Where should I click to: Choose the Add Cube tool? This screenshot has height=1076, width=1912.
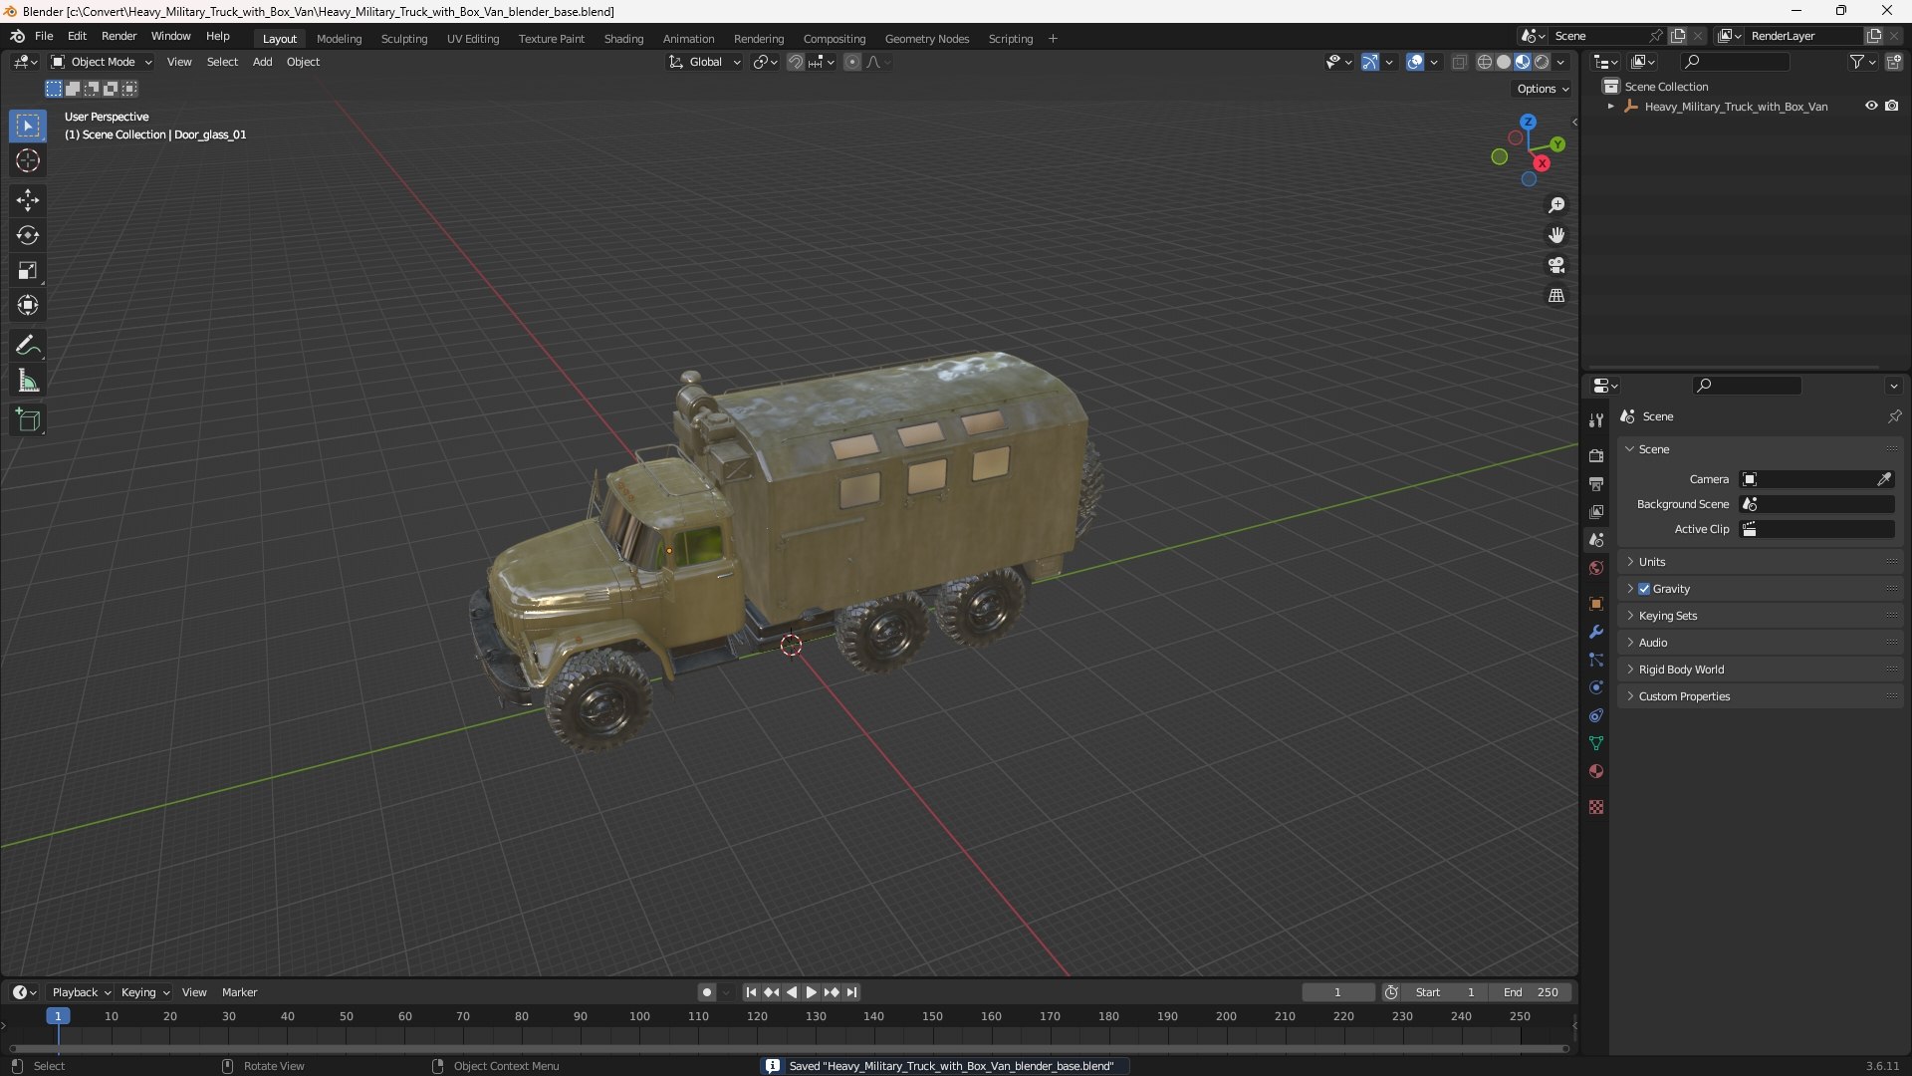coord(28,420)
